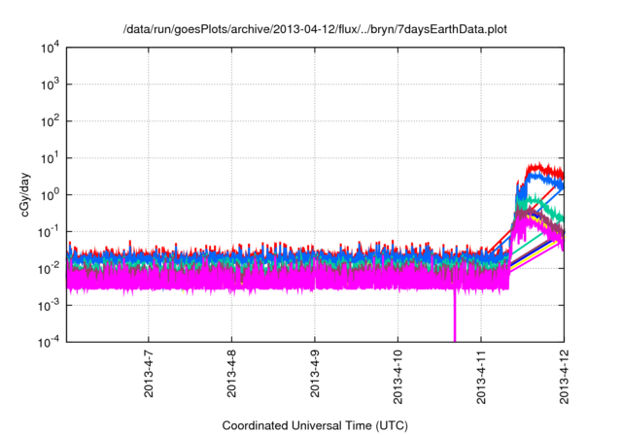Select the 2013-4-8 date tick label

pos(231,373)
